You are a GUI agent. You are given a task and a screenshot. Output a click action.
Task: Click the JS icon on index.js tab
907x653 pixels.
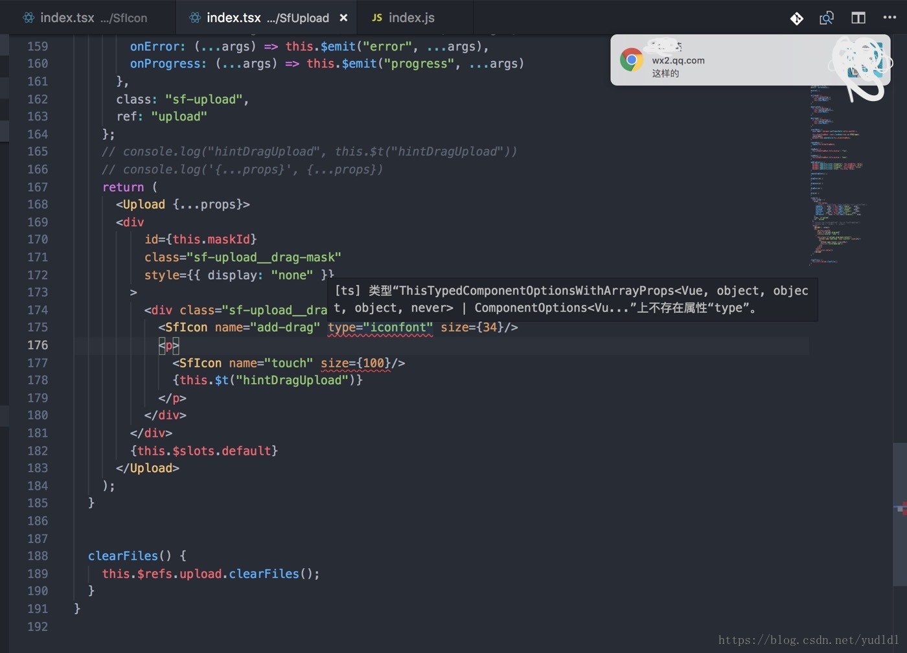click(377, 17)
